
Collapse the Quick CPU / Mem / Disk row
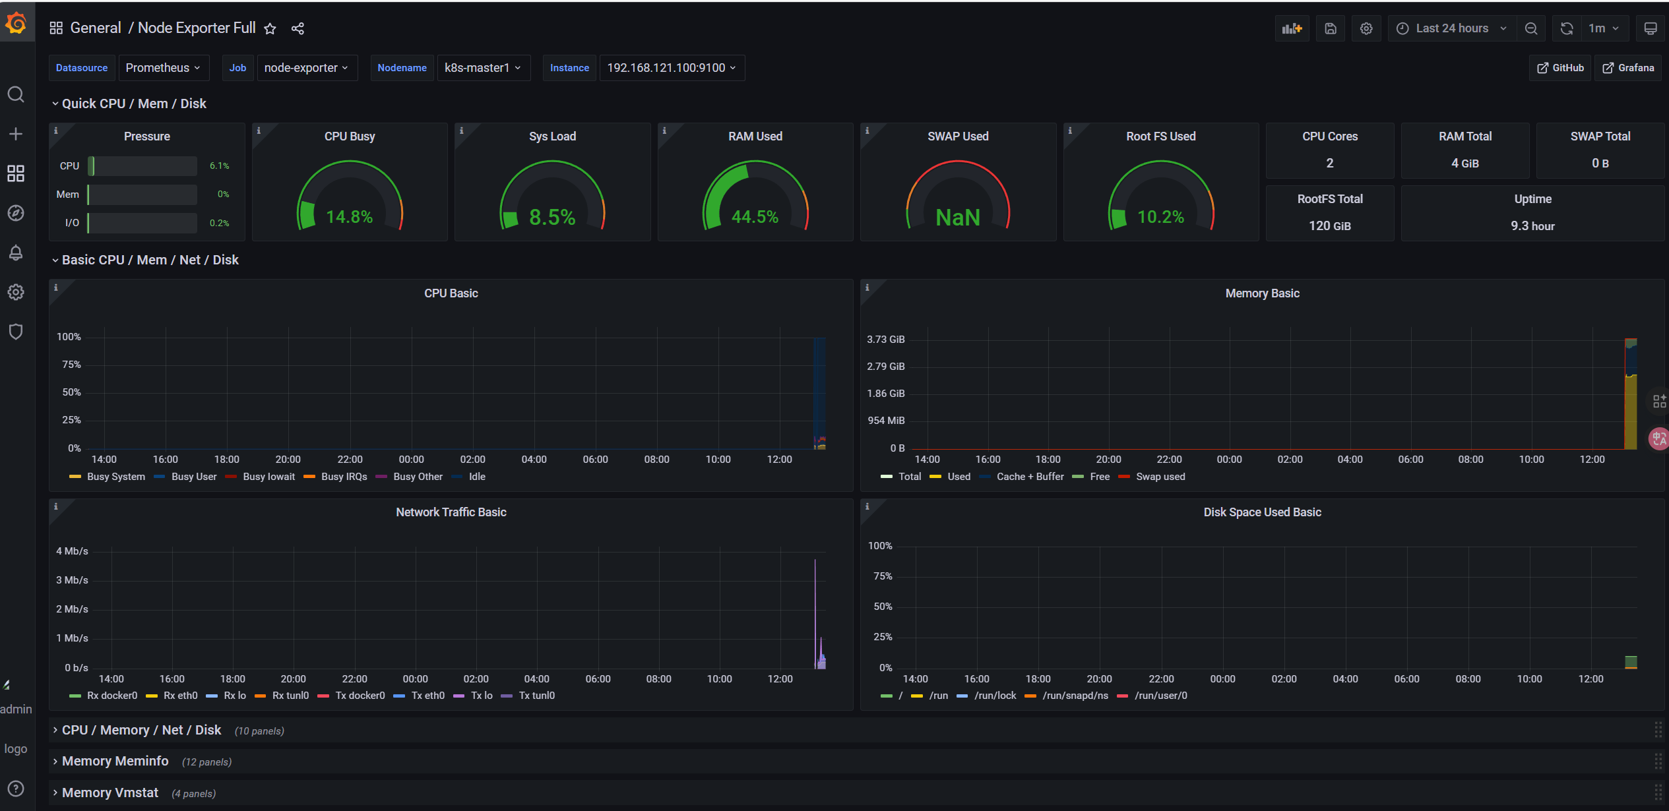134,104
